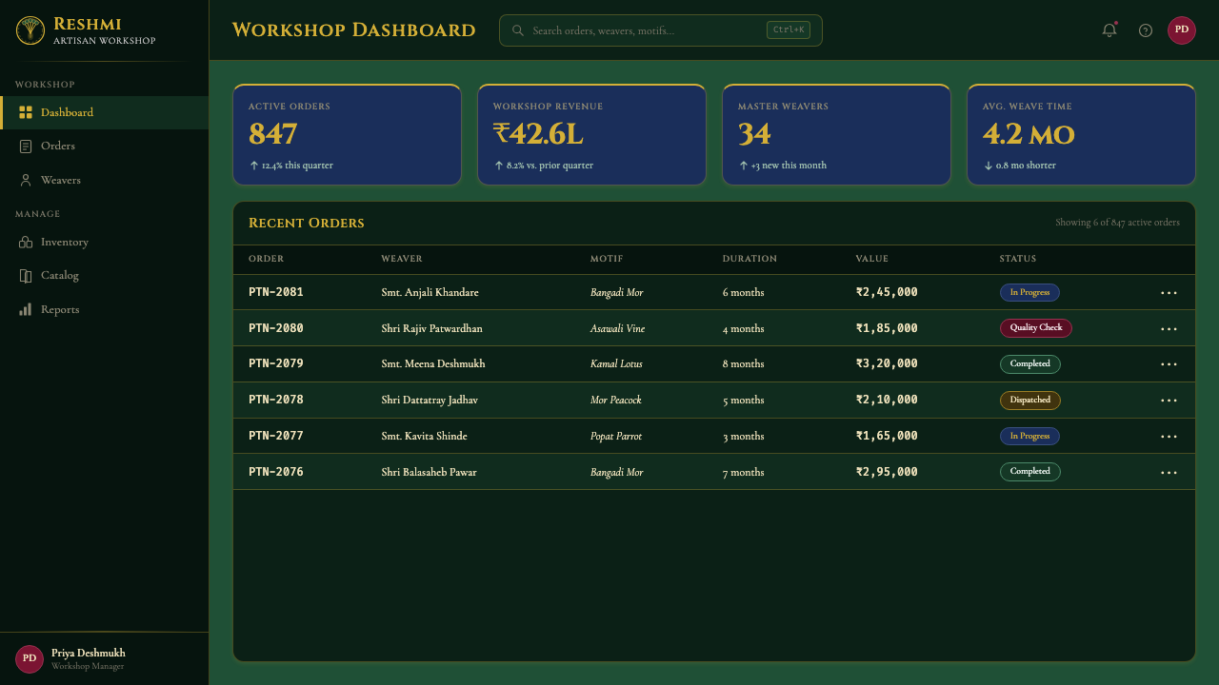Screen dimensions: 1219x685
Task: Click the Reports bar-chart icon
Action: 26,309
